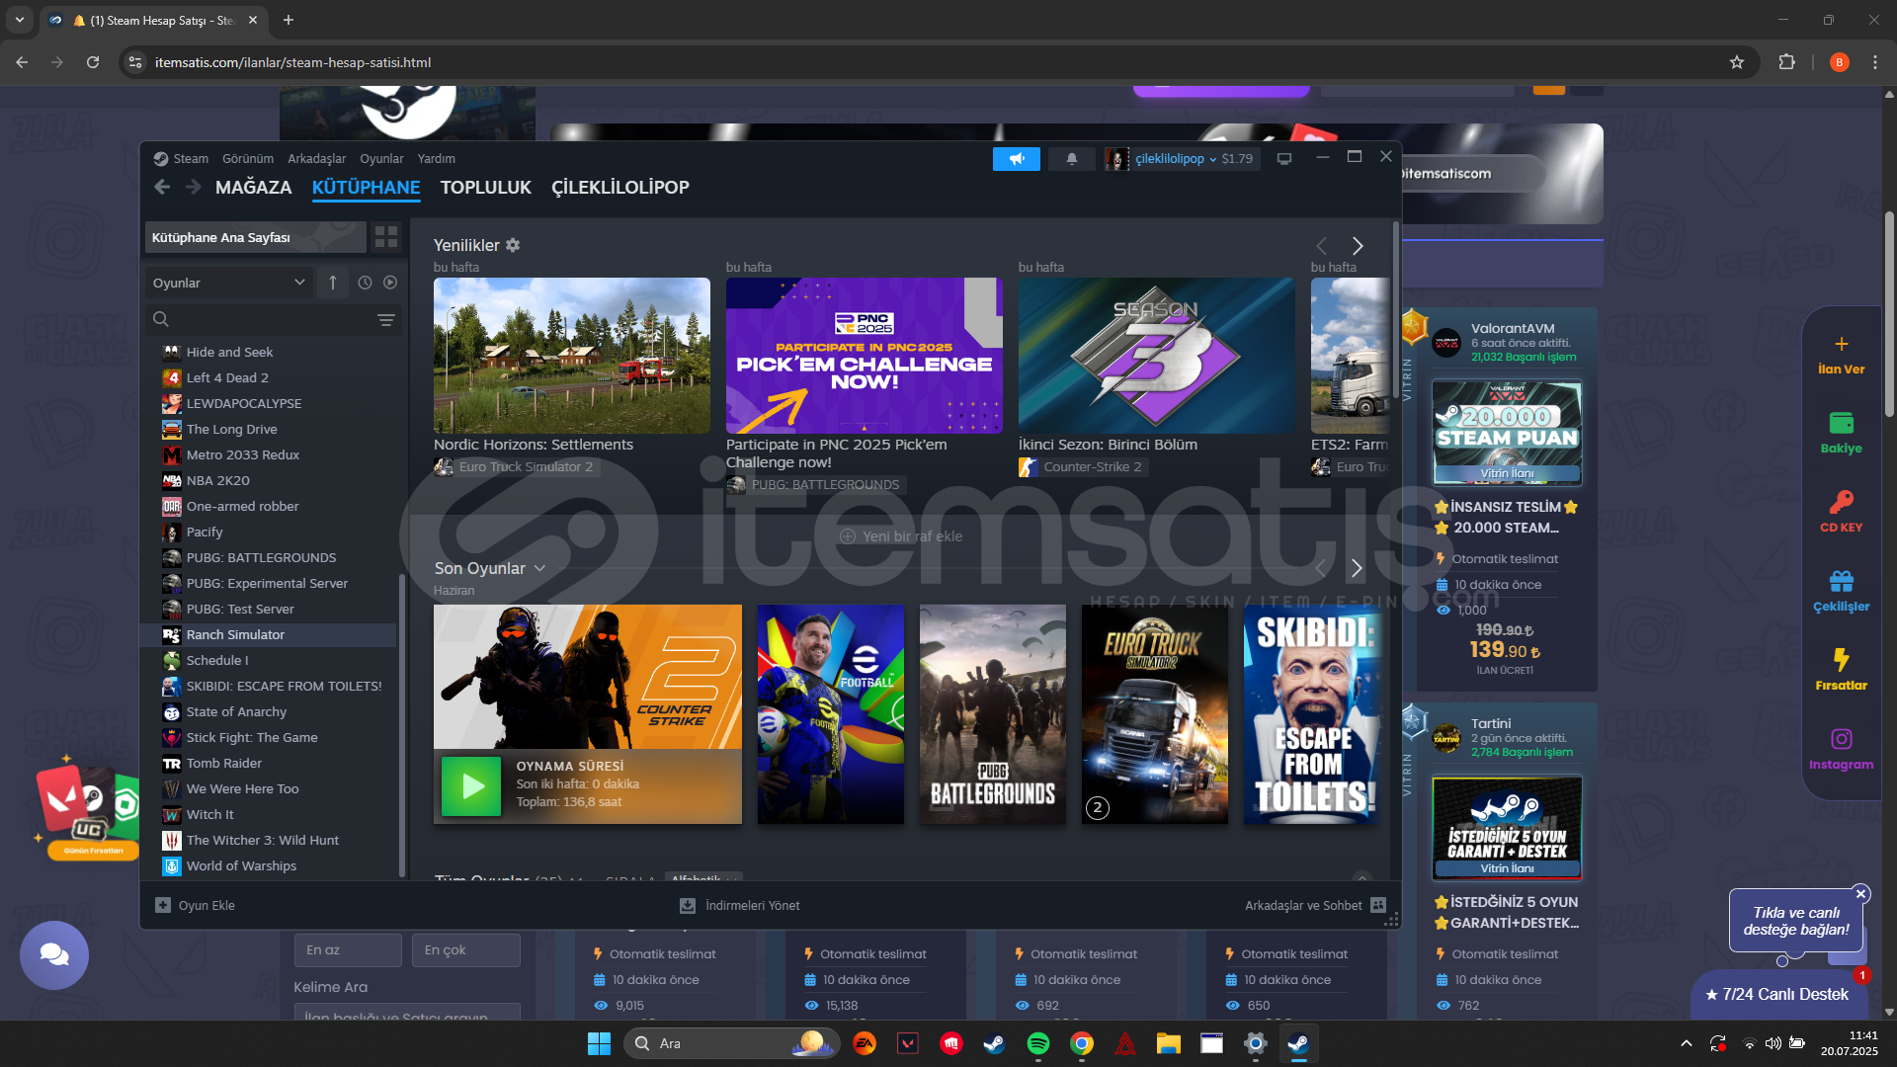Open File Explorer from taskbar
1897x1067 pixels.
(x=1169, y=1043)
